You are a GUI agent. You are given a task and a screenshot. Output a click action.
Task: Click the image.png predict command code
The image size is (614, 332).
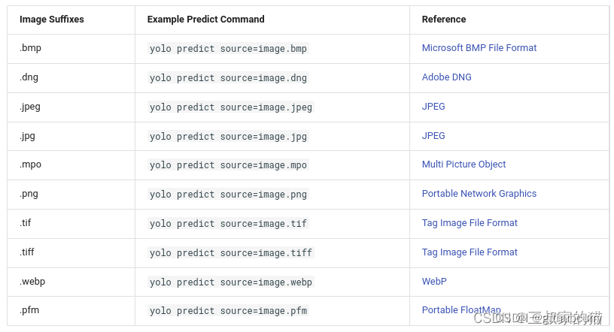(x=228, y=195)
